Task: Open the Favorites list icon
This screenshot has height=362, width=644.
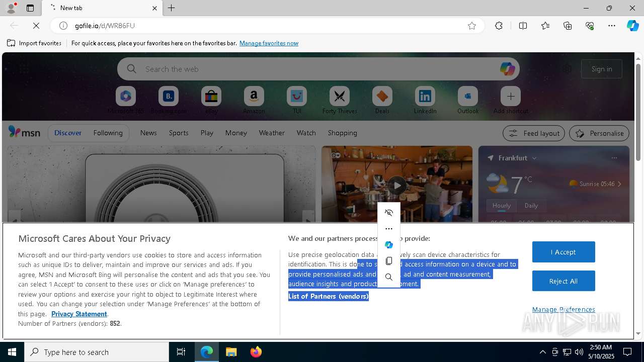Action: point(545,26)
